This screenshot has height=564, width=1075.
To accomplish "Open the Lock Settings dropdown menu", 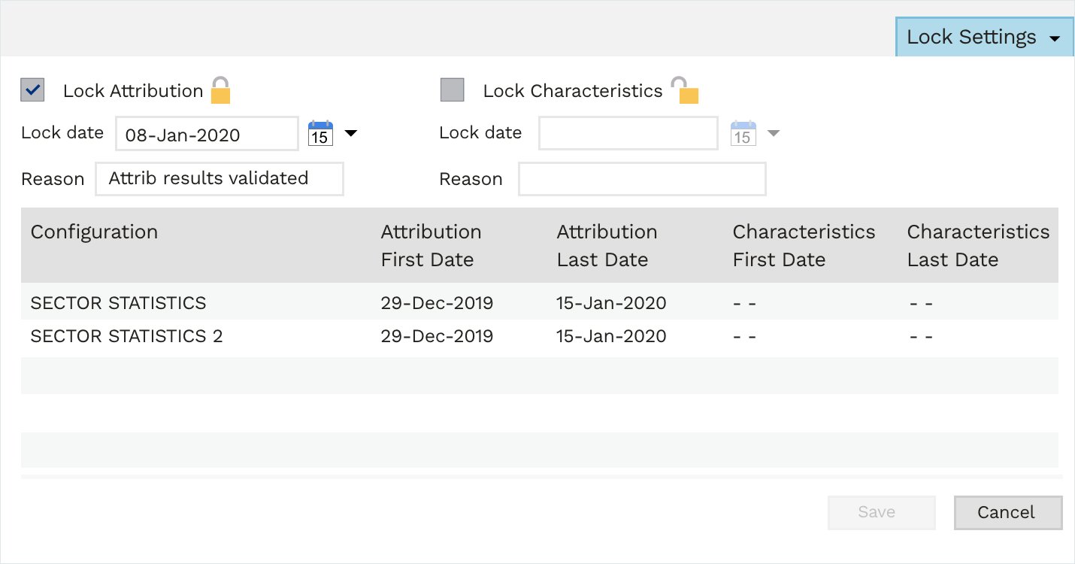I will pyautogui.click(x=983, y=37).
